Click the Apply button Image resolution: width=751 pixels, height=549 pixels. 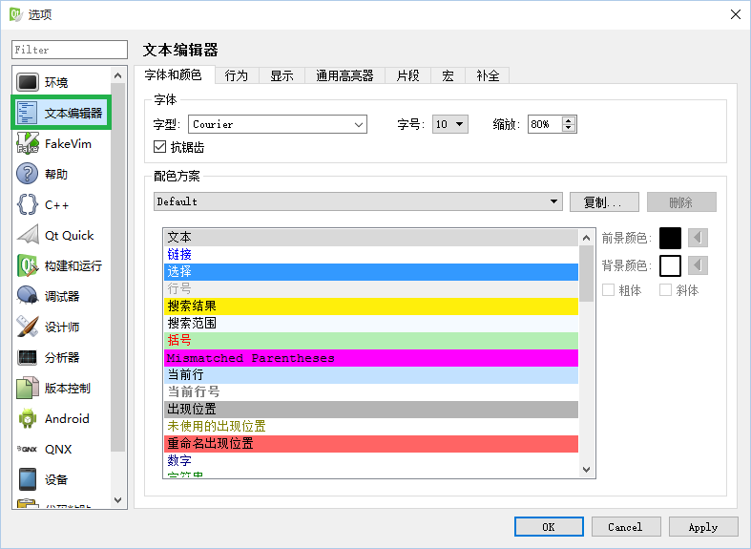tap(703, 527)
